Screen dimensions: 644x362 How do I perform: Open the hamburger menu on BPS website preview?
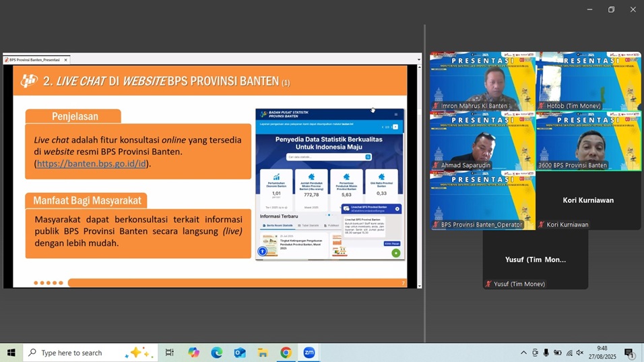click(396, 115)
